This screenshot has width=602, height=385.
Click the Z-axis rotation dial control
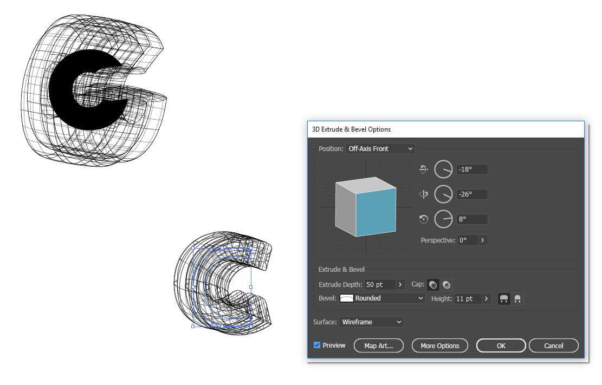[x=443, y=219]
